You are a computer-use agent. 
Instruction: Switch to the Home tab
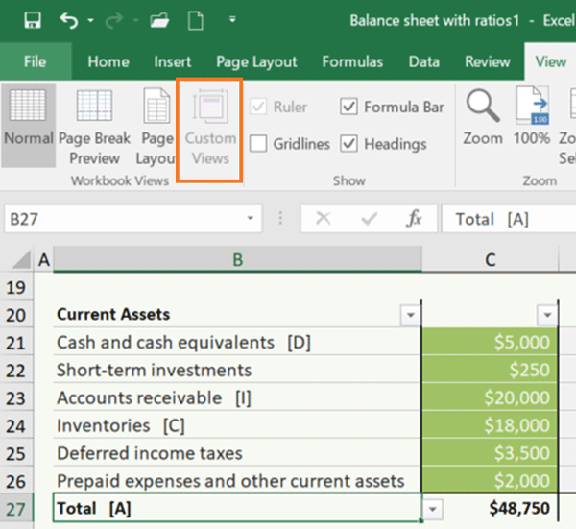tap(108, 61)
